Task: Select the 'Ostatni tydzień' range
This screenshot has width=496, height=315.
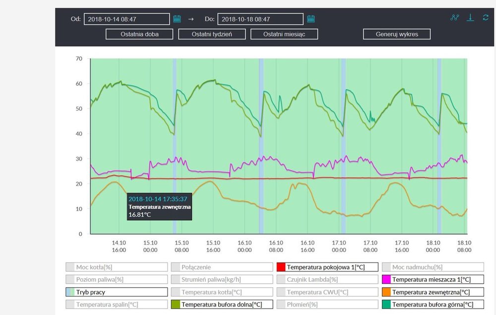Action: (212, 34)
